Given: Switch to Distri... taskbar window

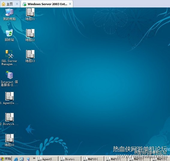Looking at the screenshot, I should (x=70, y=159).
